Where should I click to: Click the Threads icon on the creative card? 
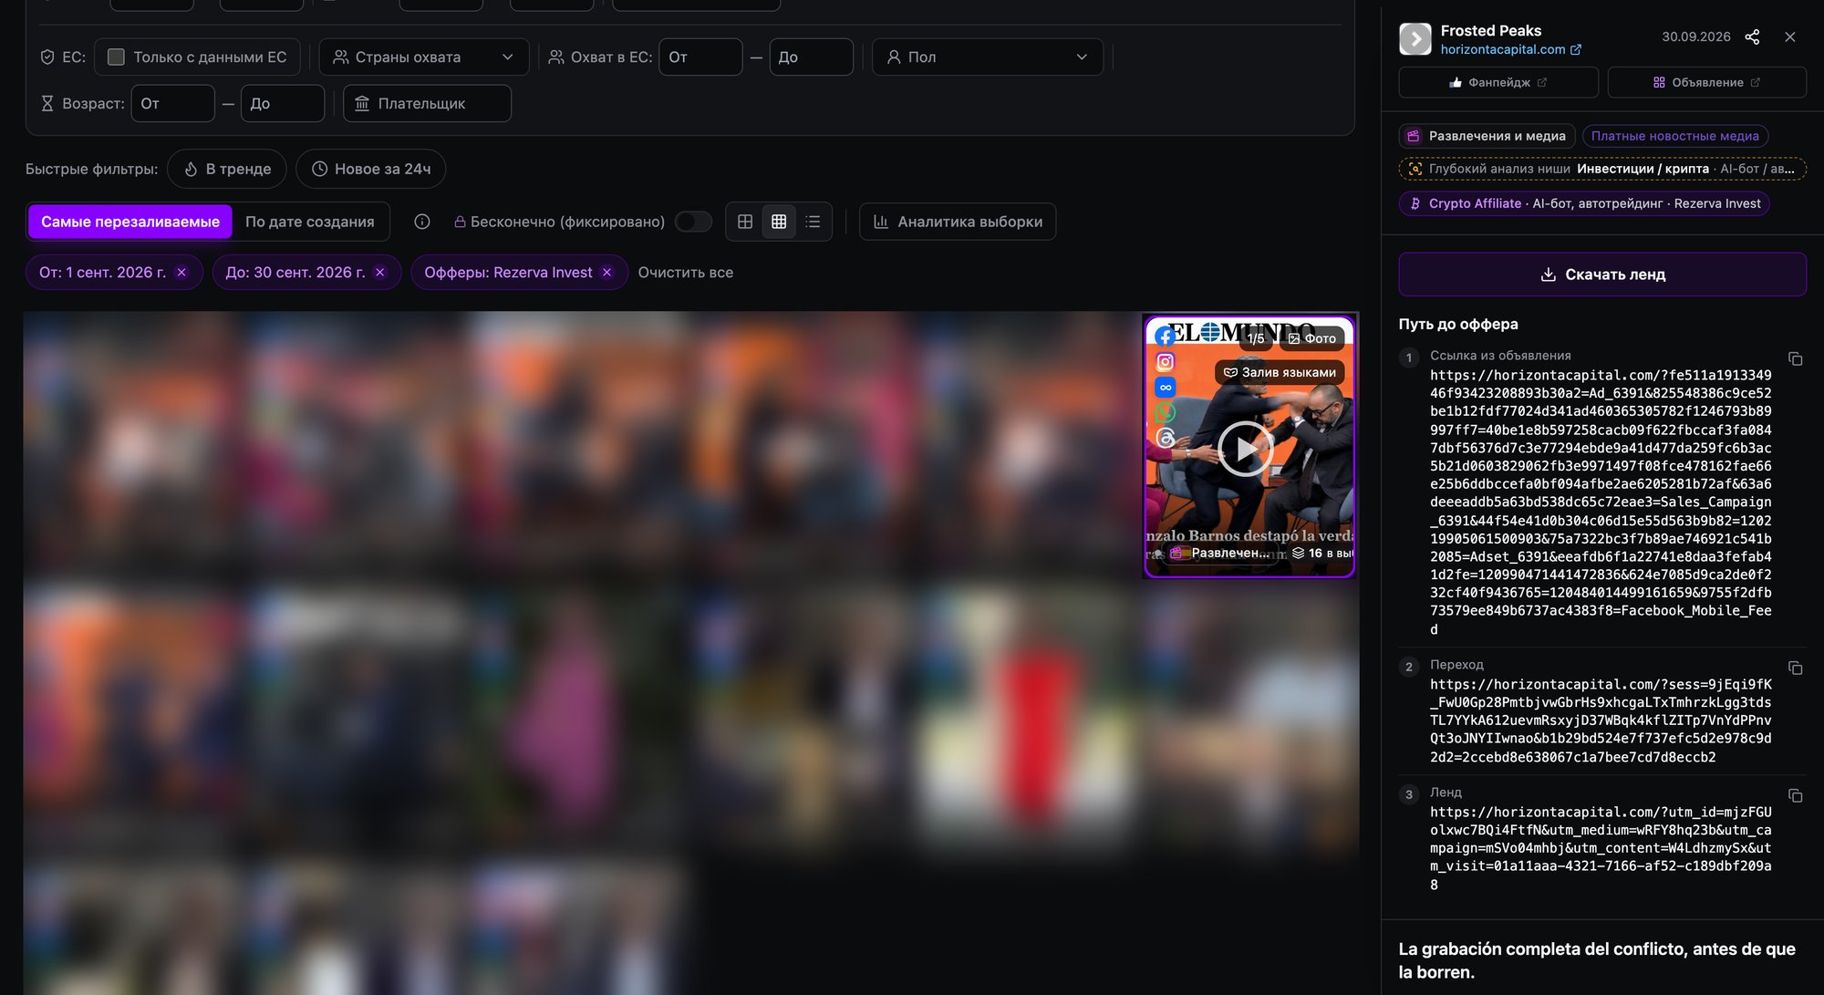click(x=1165, y=438)
